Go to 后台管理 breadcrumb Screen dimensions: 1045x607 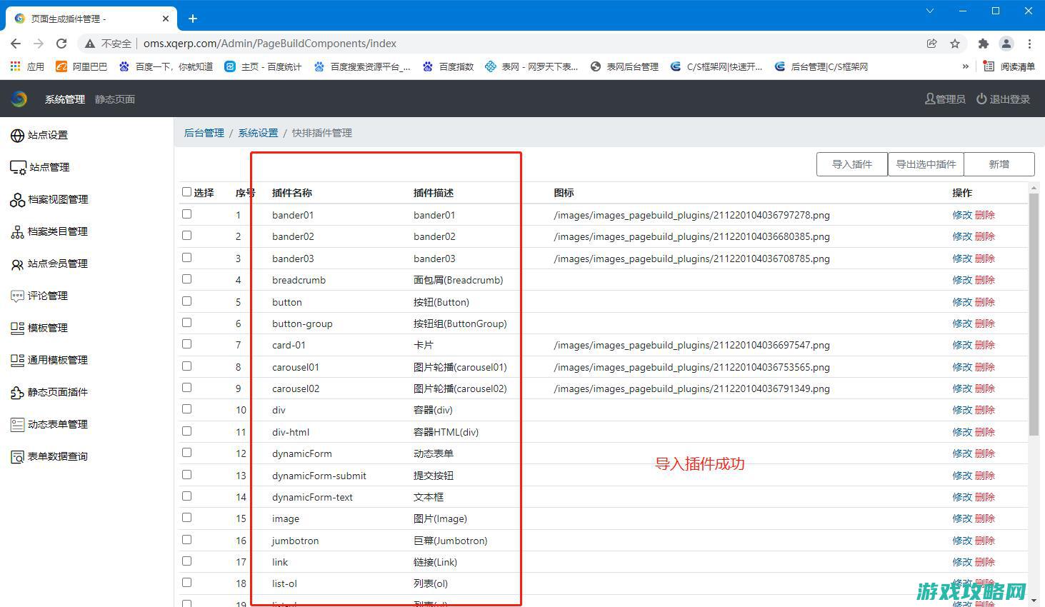[x=204, y=133]
